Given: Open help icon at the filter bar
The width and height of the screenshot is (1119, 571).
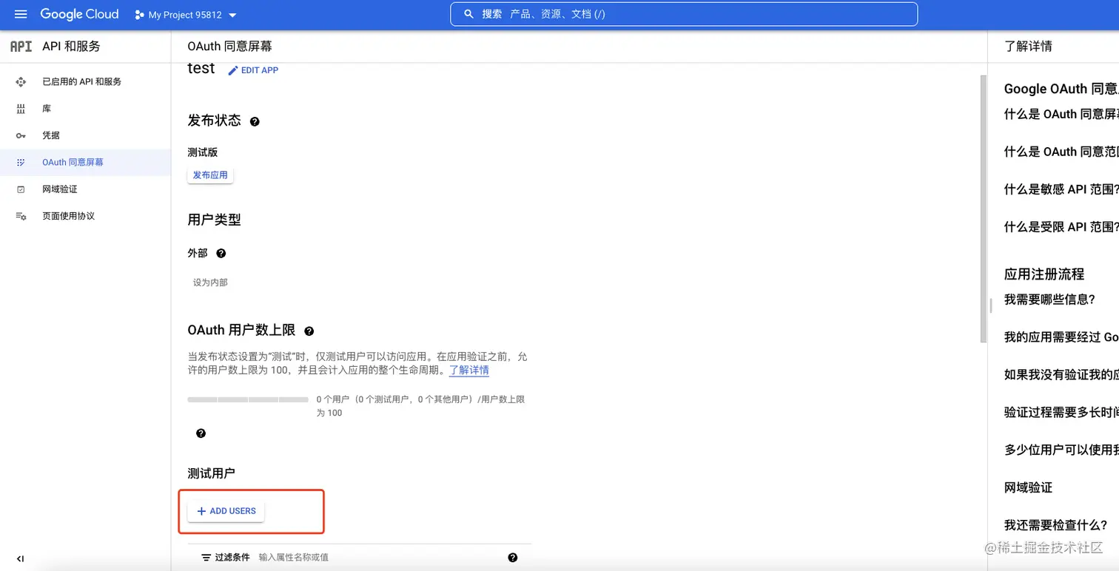Looking at the screenshot, I should (513, 558).
